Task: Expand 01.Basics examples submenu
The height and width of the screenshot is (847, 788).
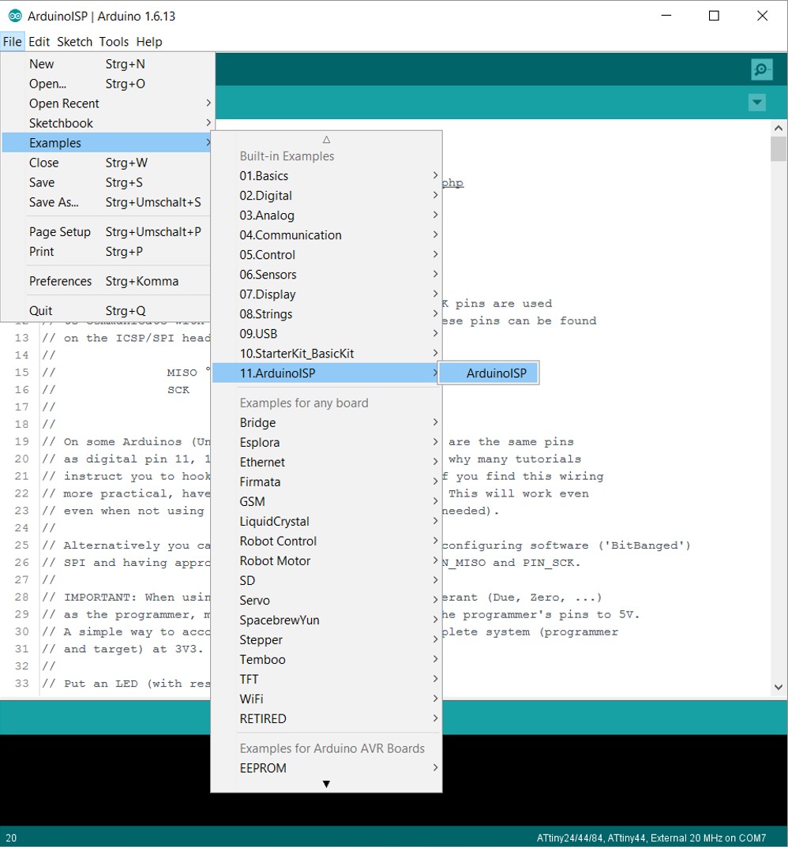Action: coord(326,175)
